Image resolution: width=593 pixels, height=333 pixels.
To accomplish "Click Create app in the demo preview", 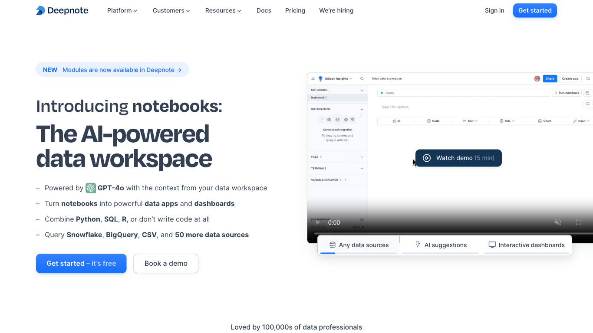I will [x=570, y=78].
